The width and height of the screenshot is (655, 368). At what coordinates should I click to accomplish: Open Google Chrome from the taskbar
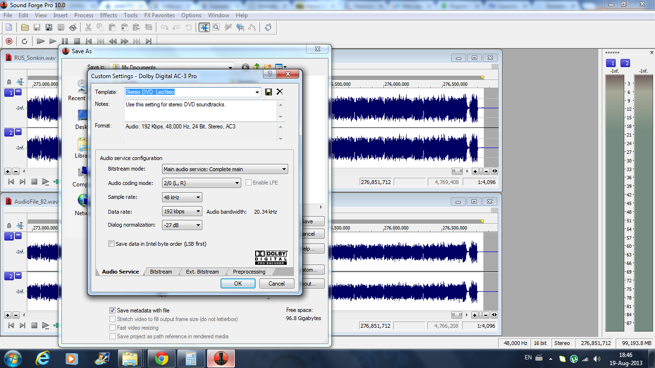coord(161,358)
